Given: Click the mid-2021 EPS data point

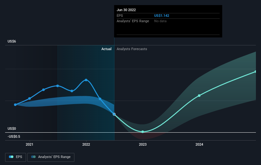Looking at the screenshot, I should click(x=58, y=86).
